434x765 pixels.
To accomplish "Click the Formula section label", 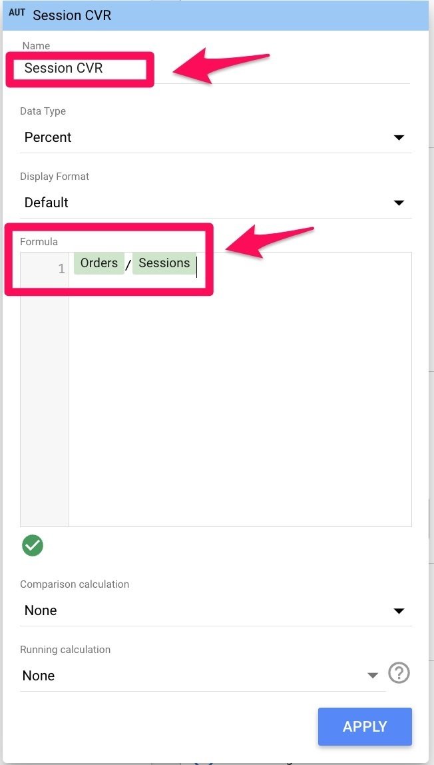I will point(39,241).
